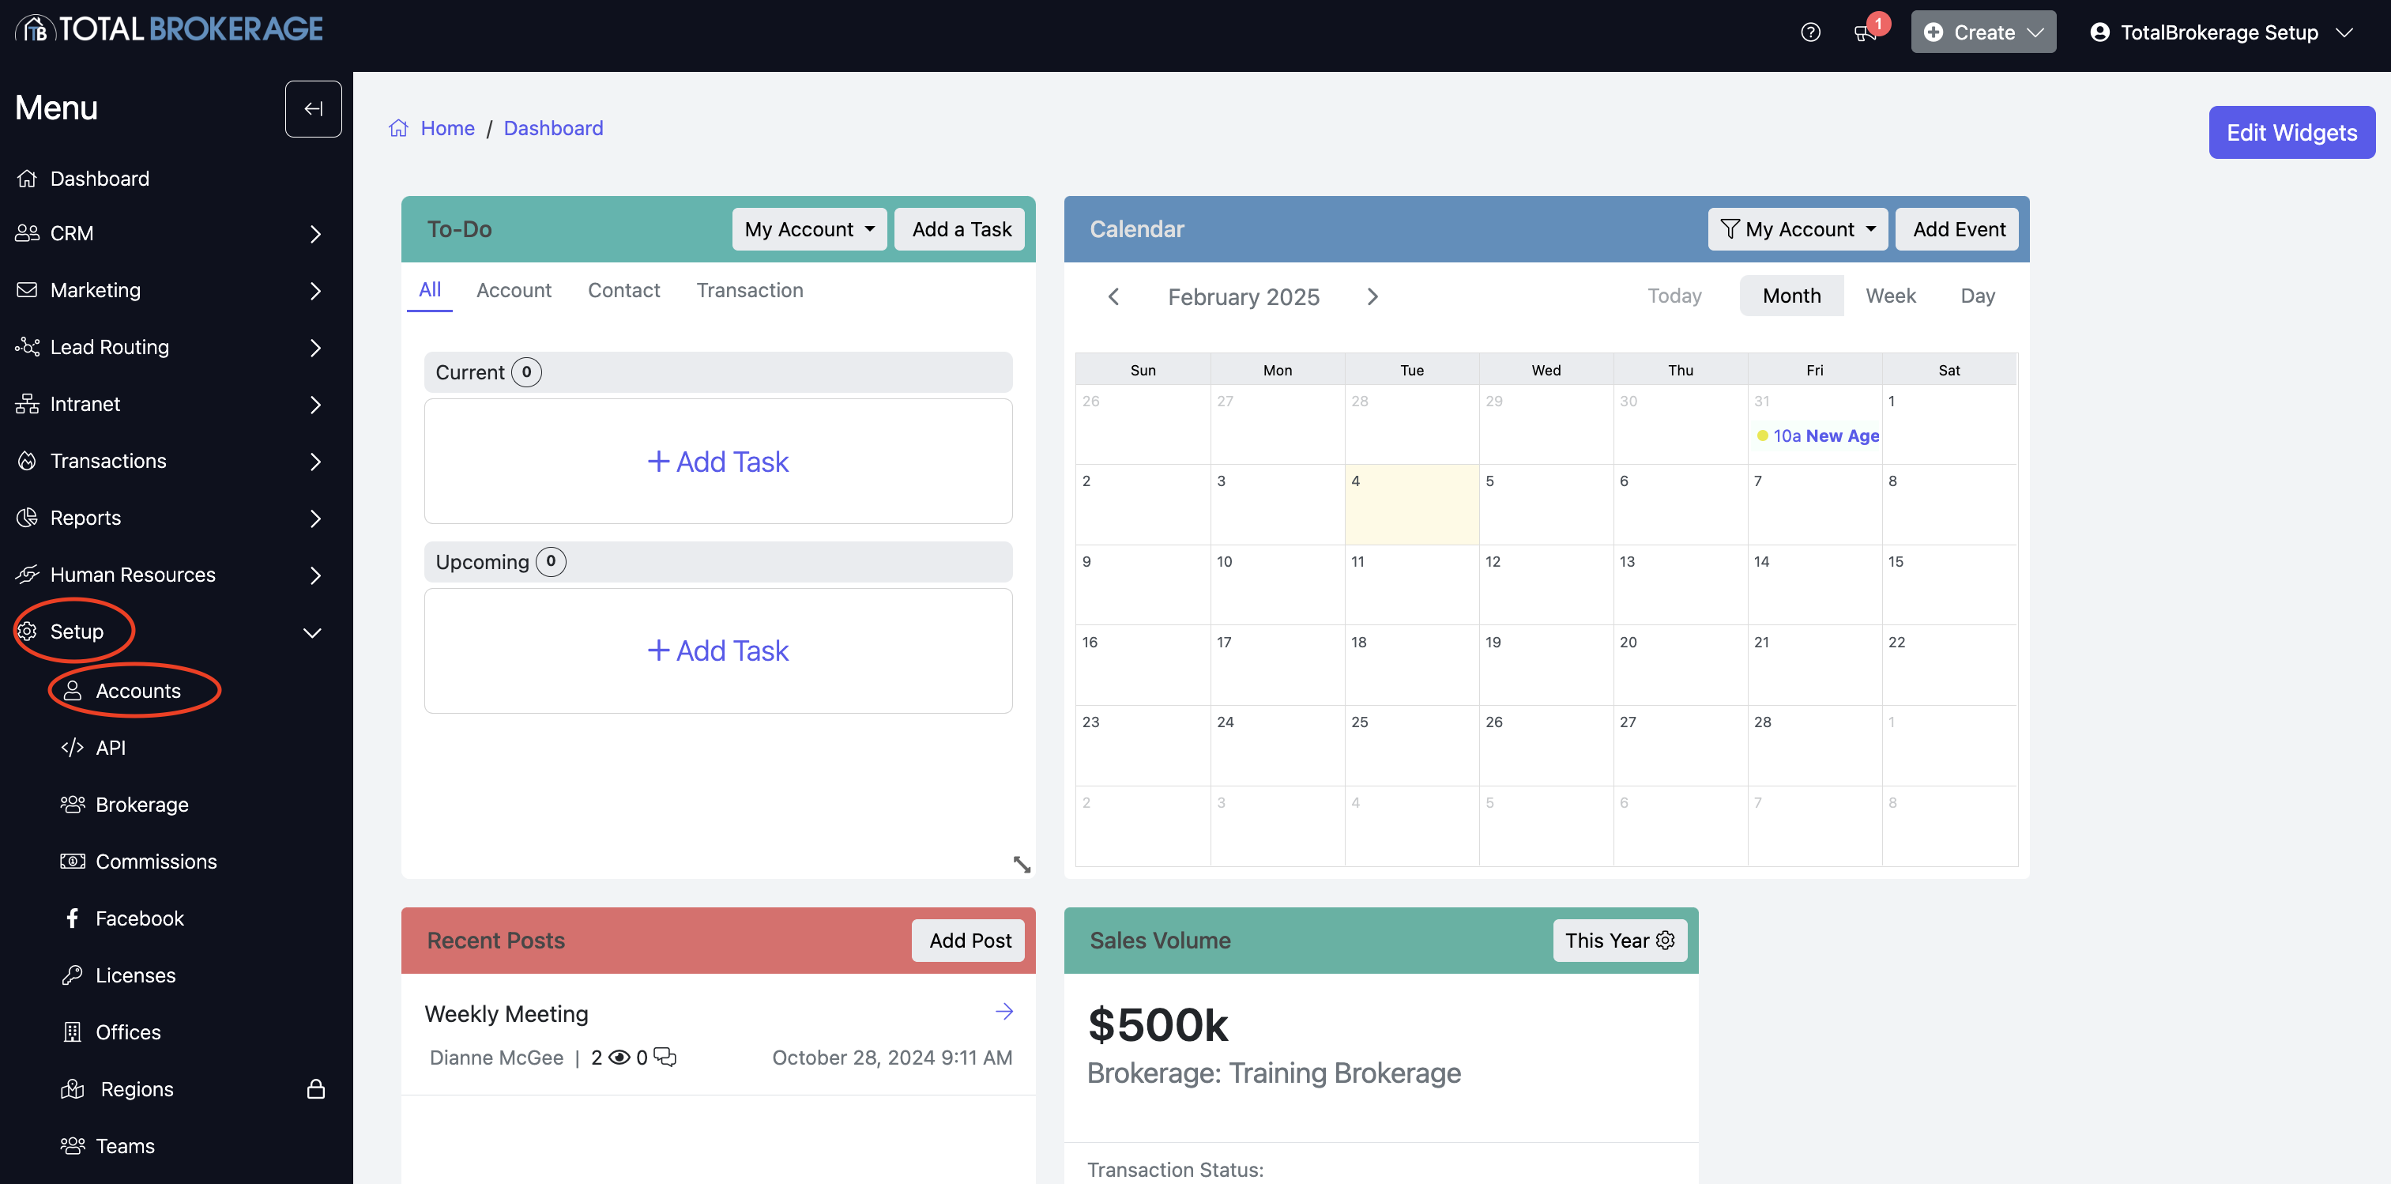Viewport: 2391px width, 1184px height.
Task: Click the Add Event button
Action: 1959,229
